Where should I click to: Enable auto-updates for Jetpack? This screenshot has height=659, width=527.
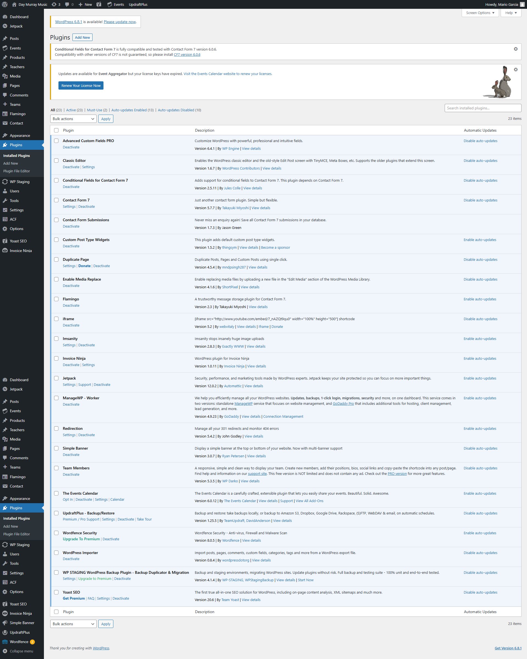[x=480, y=378]
